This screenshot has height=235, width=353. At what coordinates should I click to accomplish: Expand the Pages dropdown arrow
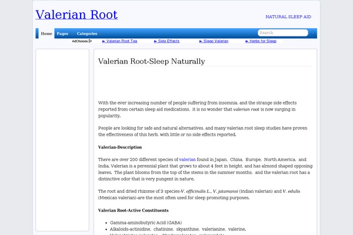click(72, 34)
